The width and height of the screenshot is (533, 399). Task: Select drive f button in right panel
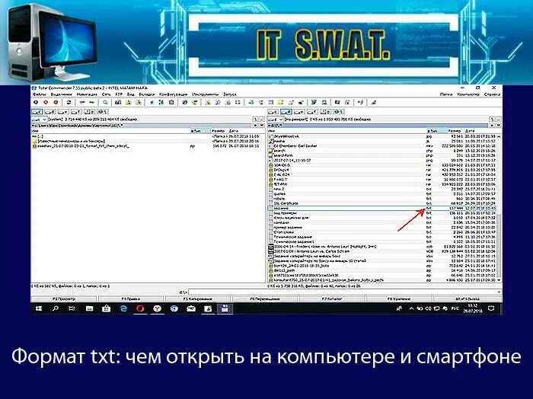coord(312,112)
